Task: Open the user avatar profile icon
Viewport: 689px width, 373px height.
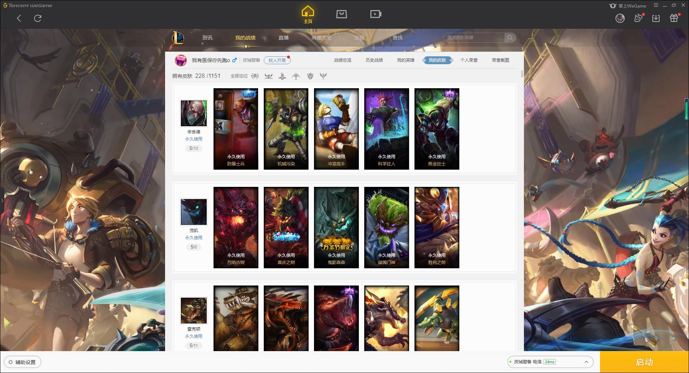Action: click(x=620, y=18)
